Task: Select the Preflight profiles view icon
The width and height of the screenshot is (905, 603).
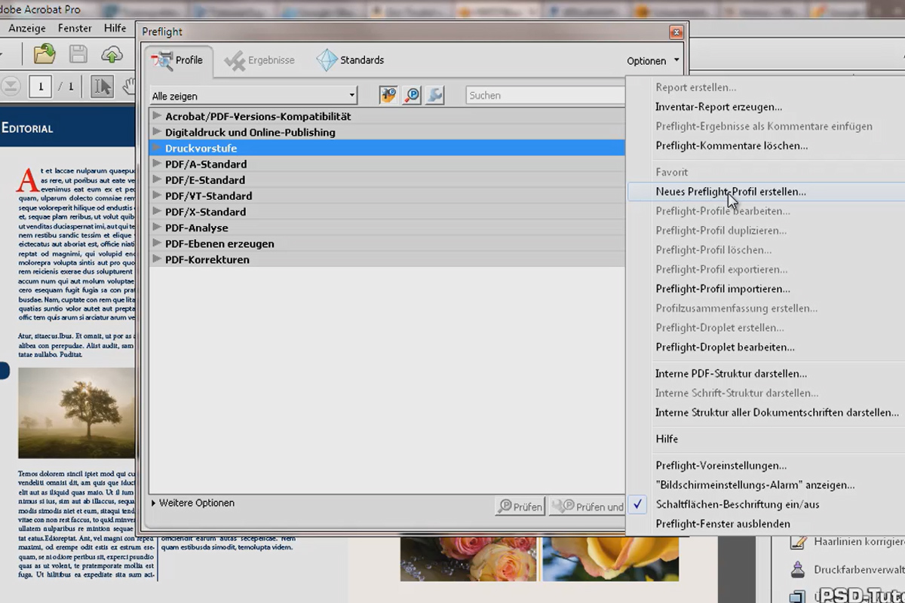Action: [x=388, y=95]
